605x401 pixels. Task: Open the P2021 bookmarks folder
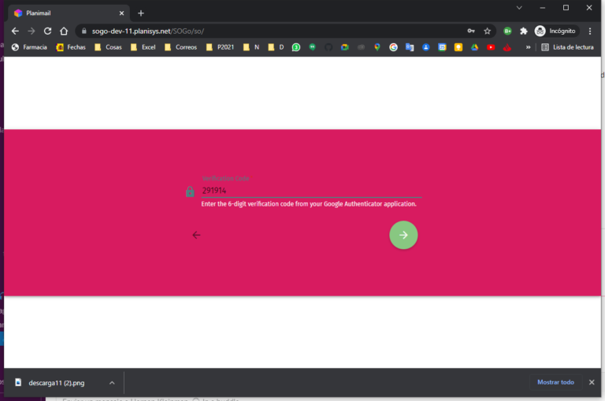click(220, 47)
